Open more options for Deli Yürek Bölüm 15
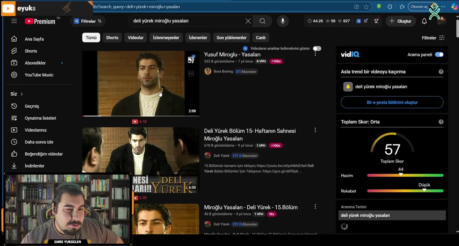 315,130
